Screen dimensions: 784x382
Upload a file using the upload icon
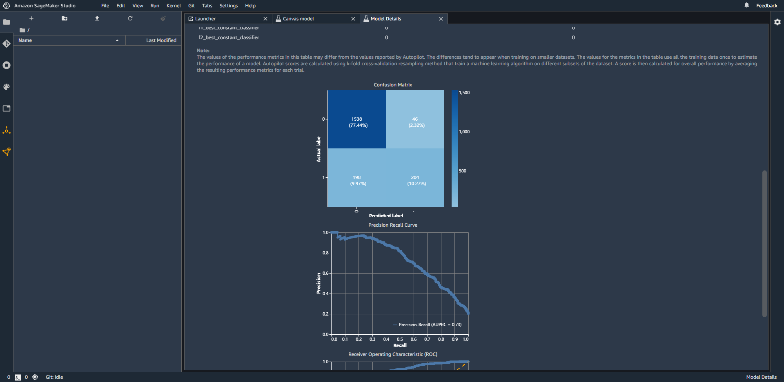(97, 18)
